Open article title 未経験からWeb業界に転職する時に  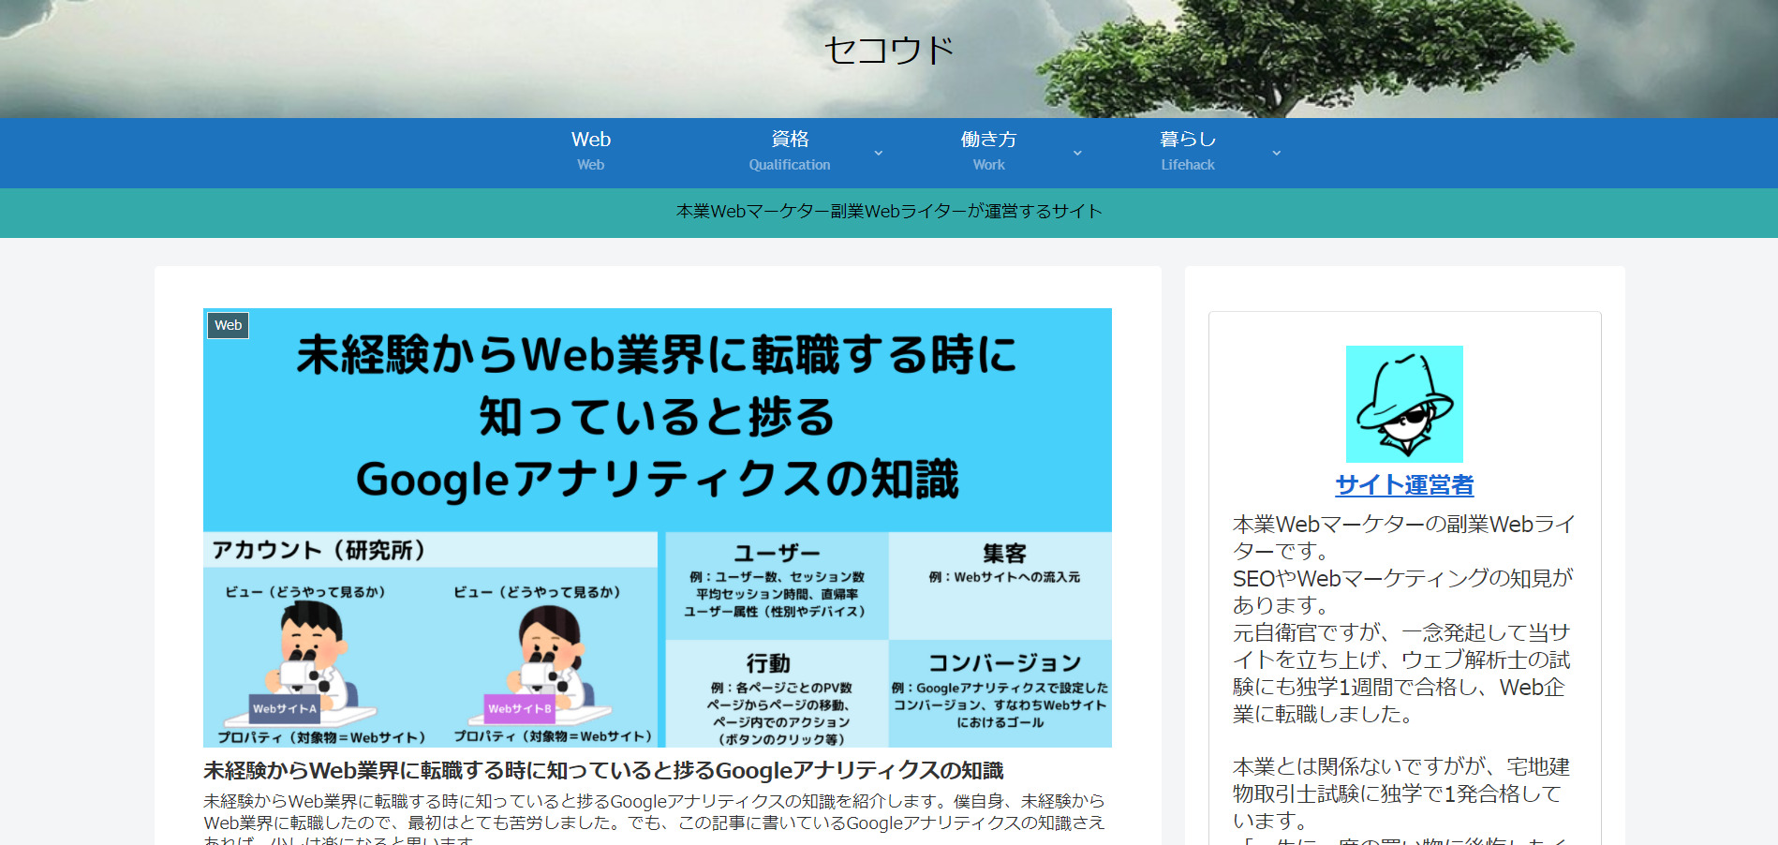tap(603, 770)
